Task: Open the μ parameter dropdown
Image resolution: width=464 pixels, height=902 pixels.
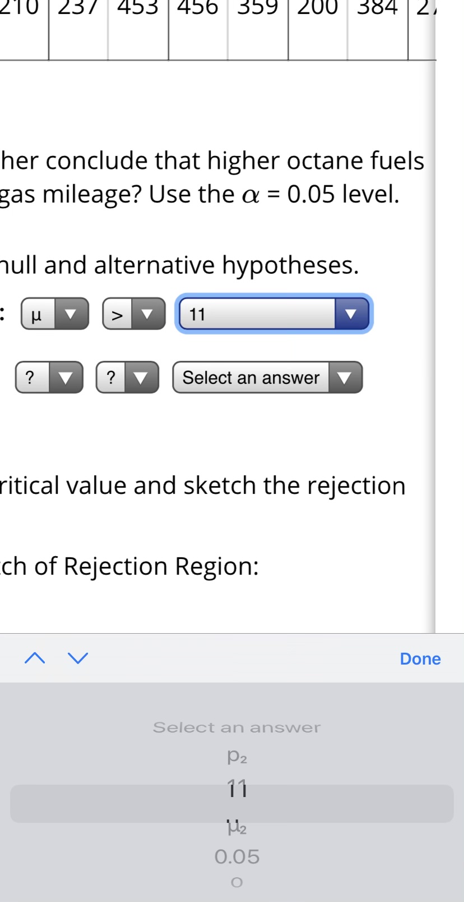Action: pyautogui.click(x=54, y=314)
